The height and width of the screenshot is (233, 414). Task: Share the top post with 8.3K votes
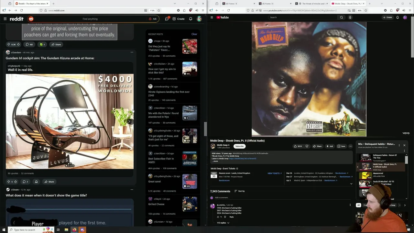pos(56,44)
